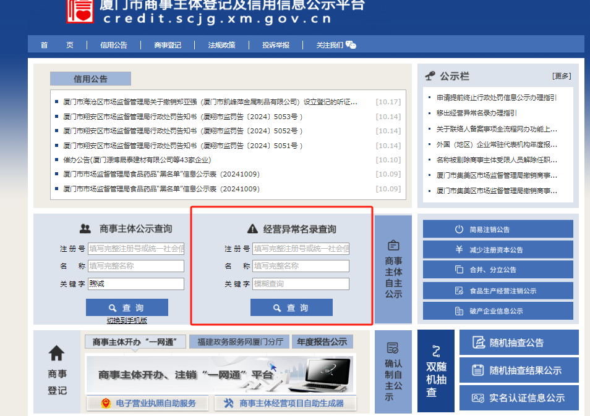This screenshot has height=416, width=590.
Task: Switch to the 福建政务服务网厦门分厅 tab
Action: coord(240,341)
